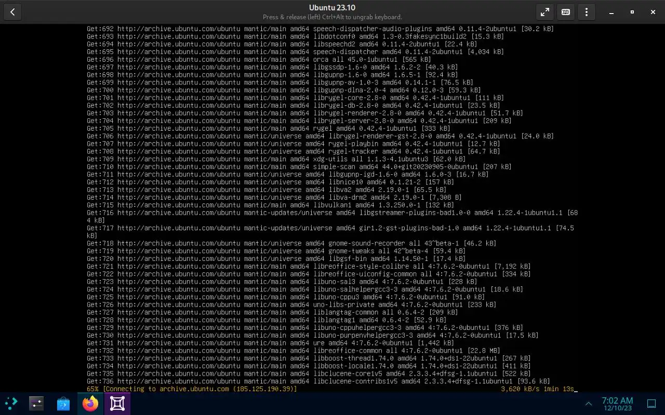665x415 pixels.
Task: Click the '65% [Connecting to archive.ubuntu.com' status
Action: tap(192, 389)
